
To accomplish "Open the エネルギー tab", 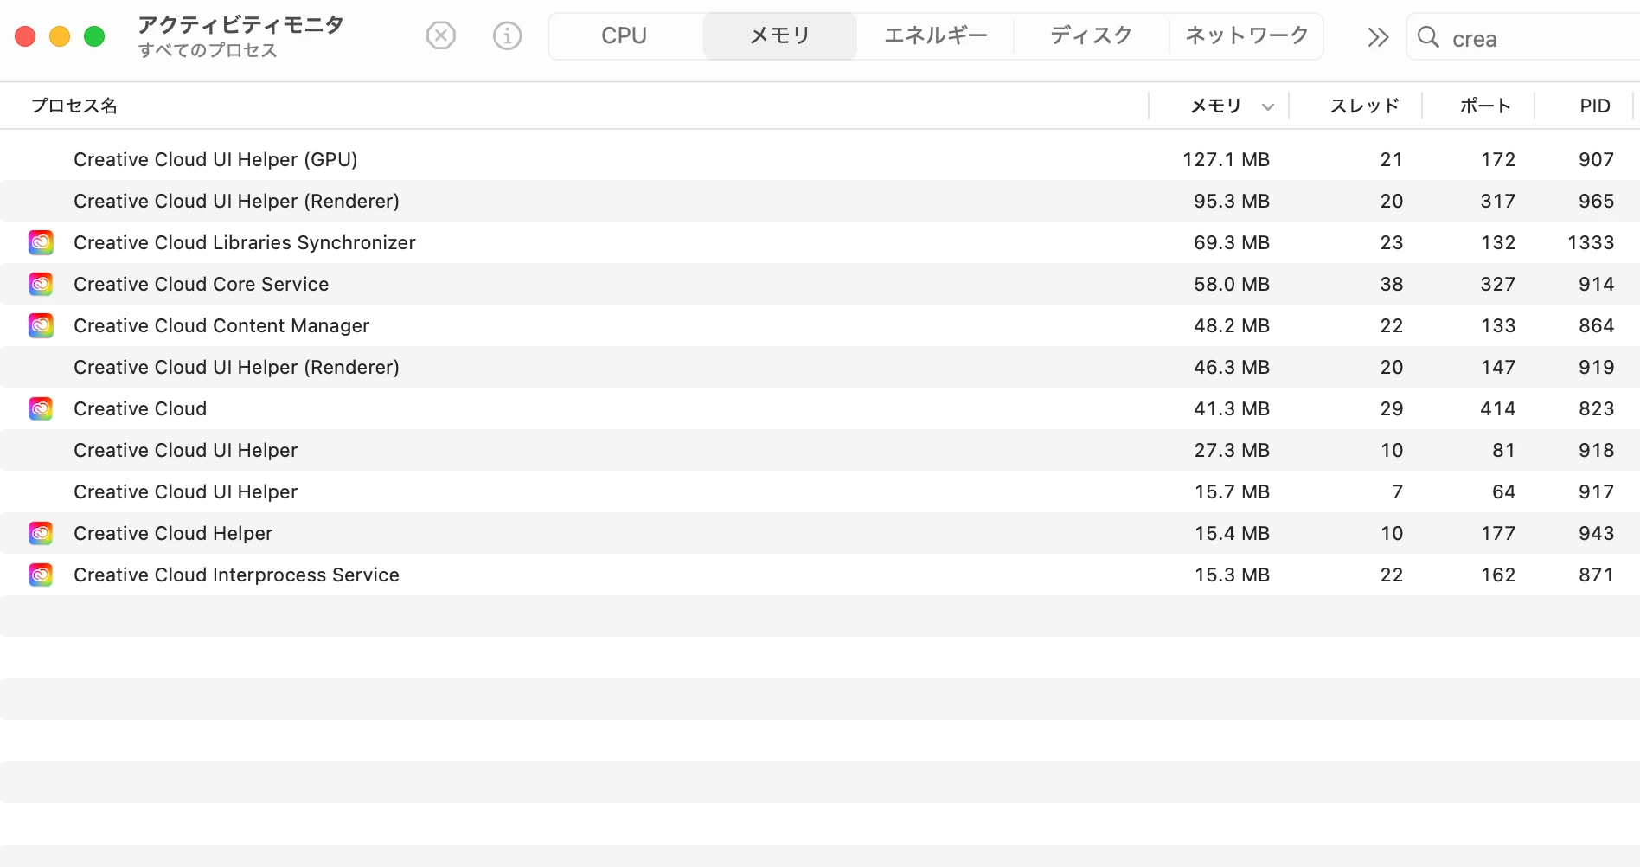I will point(936,35).
